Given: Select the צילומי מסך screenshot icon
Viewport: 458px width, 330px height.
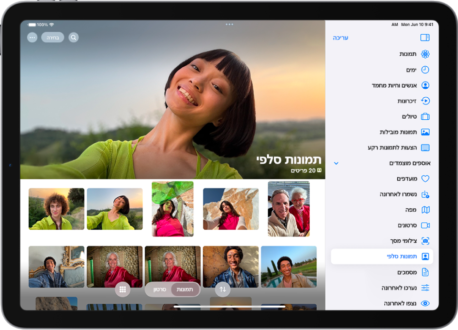Looking at the screenshot, I should click(x=425, y=241).
